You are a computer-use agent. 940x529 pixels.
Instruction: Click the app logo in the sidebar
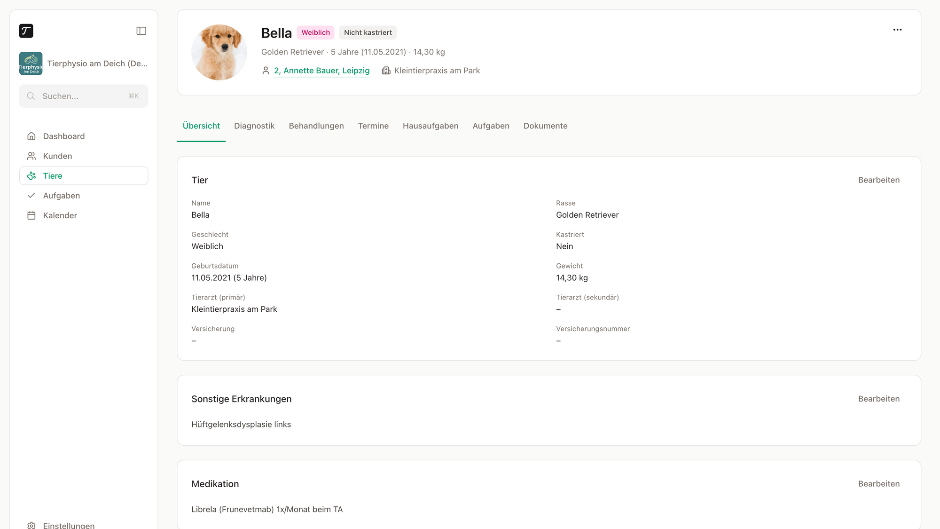pos(26,31)
